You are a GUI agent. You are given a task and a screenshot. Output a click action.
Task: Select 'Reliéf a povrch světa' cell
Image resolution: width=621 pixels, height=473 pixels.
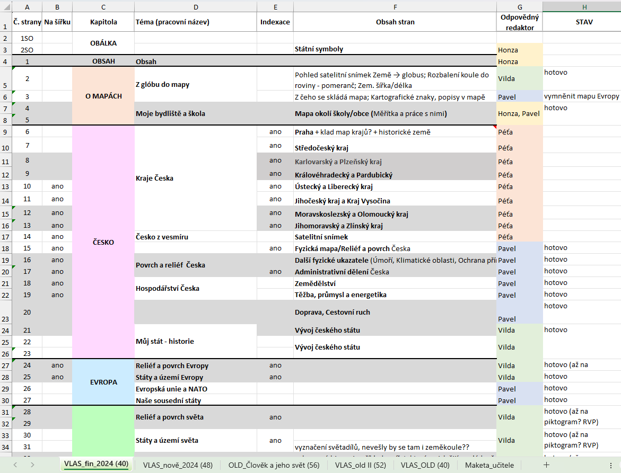coord(196,417)
